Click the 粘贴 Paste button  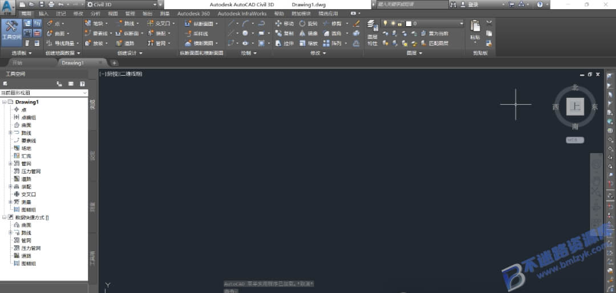coord(475,31)
